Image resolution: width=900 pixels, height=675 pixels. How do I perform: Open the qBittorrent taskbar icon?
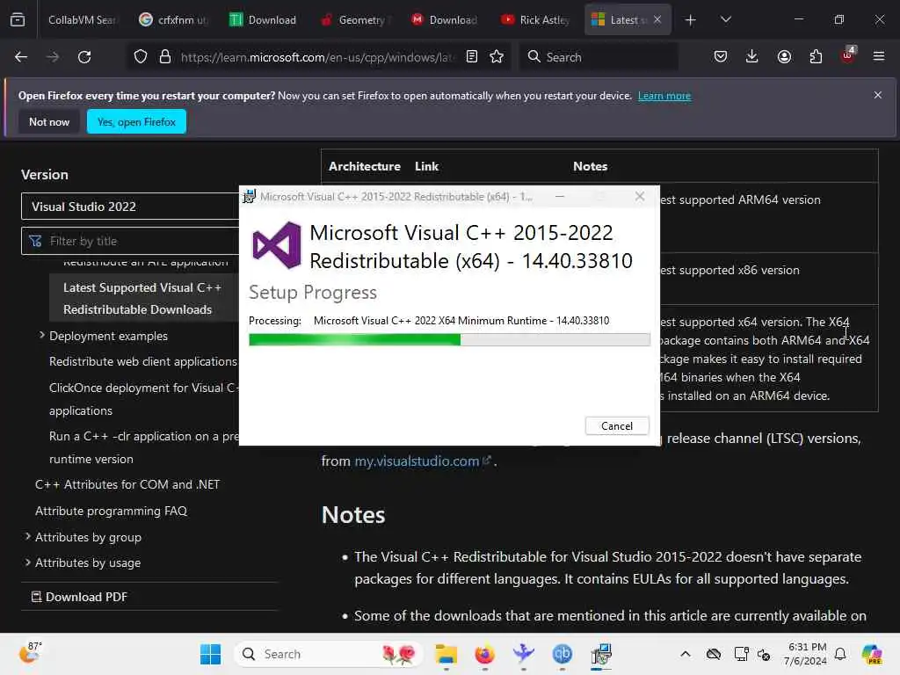click(x=562, y=654)
